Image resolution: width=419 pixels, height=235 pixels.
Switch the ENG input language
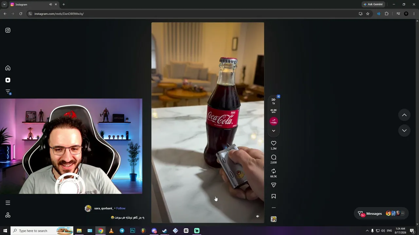[390, 231]
